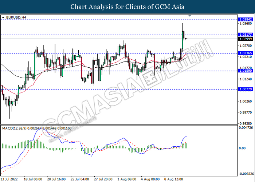Click the 1.02365 level price label
This screenshot has width=255, height=182.
coord(246,53)
